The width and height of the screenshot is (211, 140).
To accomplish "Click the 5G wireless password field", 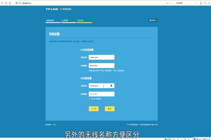I will tap(102, 94).
